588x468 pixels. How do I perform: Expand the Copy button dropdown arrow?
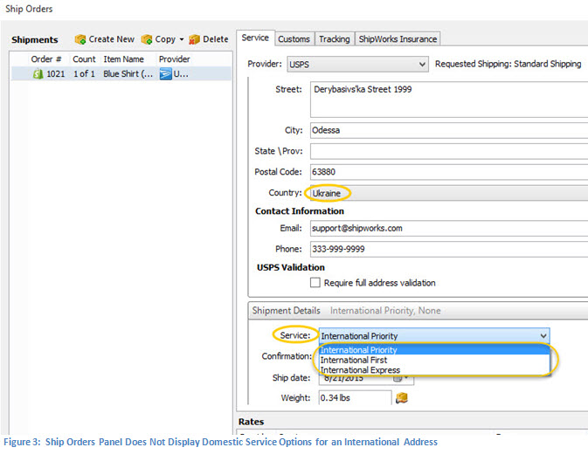pyautogui.click(x=182, y=39)
